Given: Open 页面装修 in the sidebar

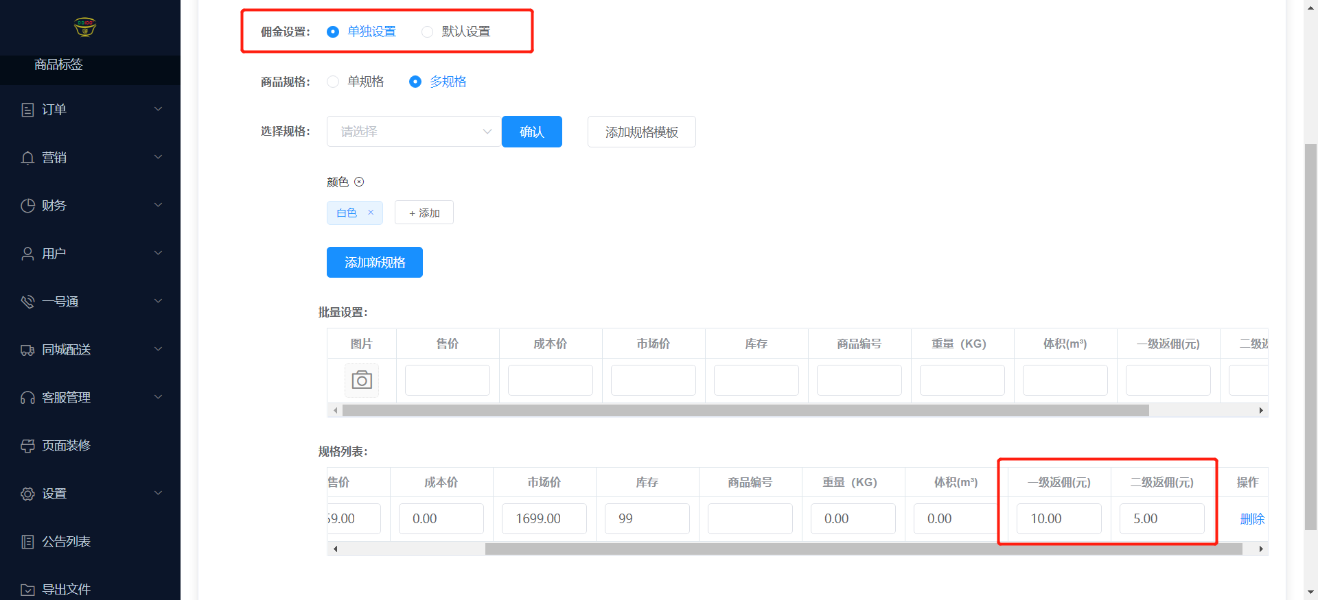Looking at the screenshot, I should (66, 446).
